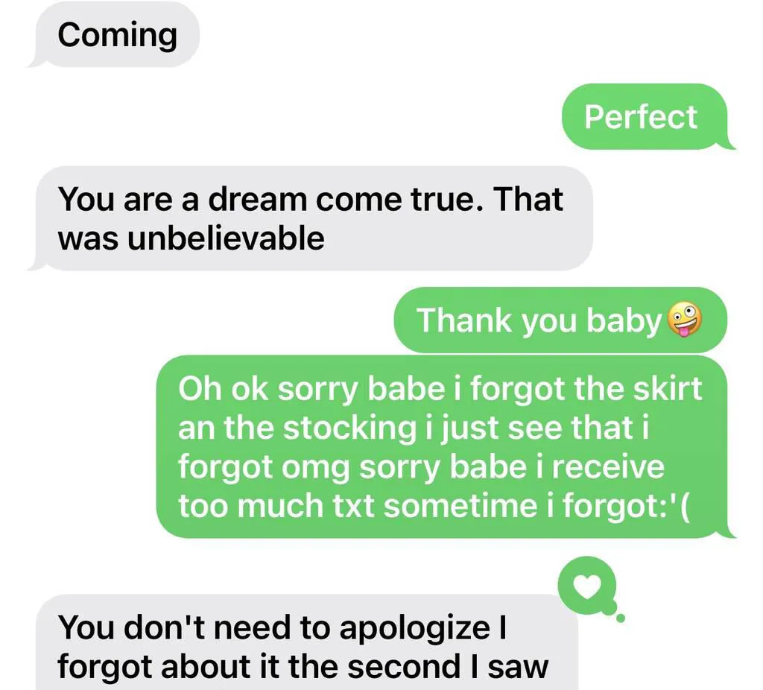Tap the heart tapback reaction bubble

click(x=587, y=586)
